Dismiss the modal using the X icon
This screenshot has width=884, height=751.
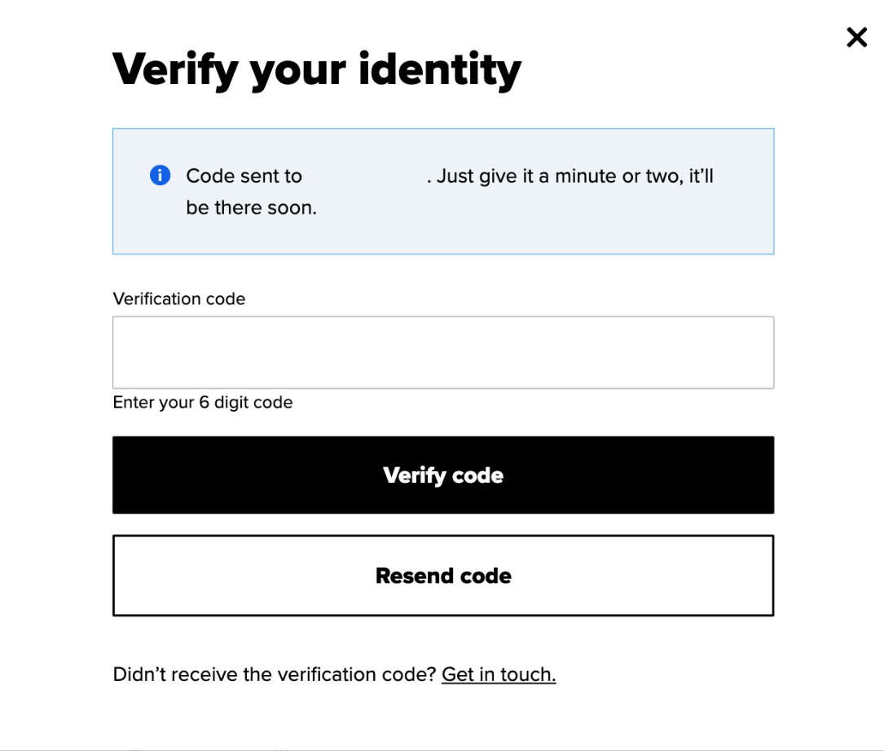pyautogui.click(x=856, y=38)
